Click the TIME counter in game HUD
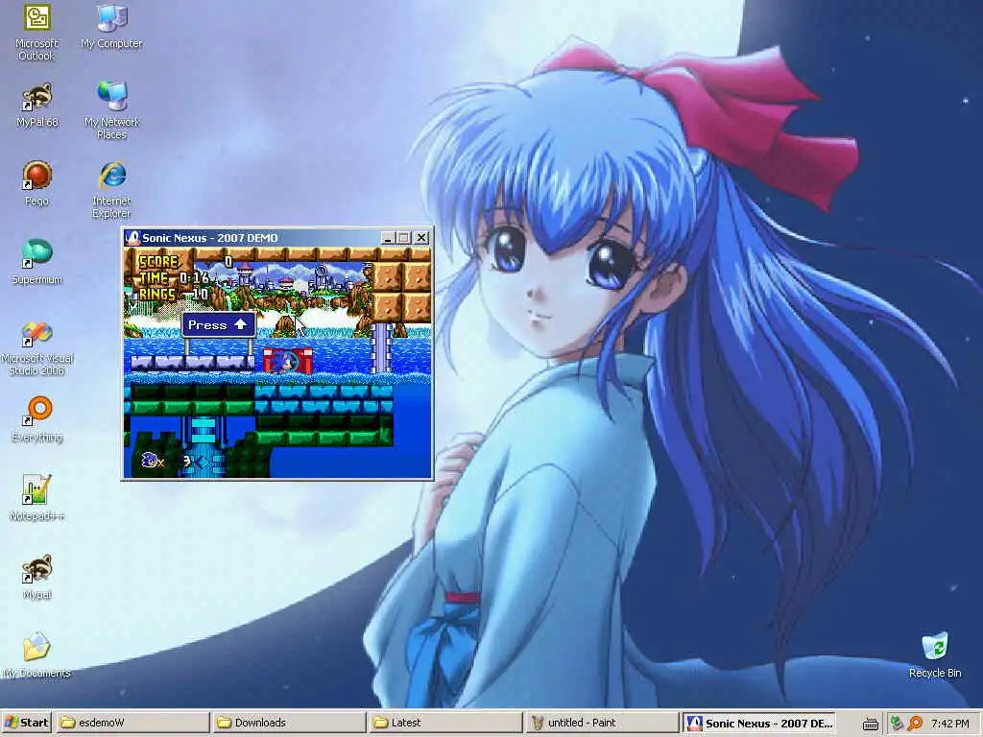Viewport: 983px width, 737px height. 174,277
